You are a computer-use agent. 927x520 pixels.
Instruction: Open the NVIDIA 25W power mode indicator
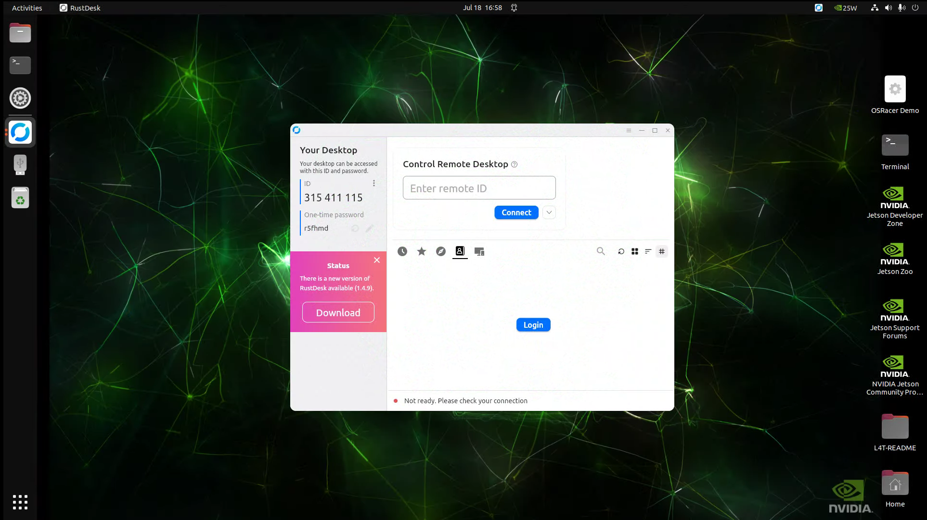846,8
